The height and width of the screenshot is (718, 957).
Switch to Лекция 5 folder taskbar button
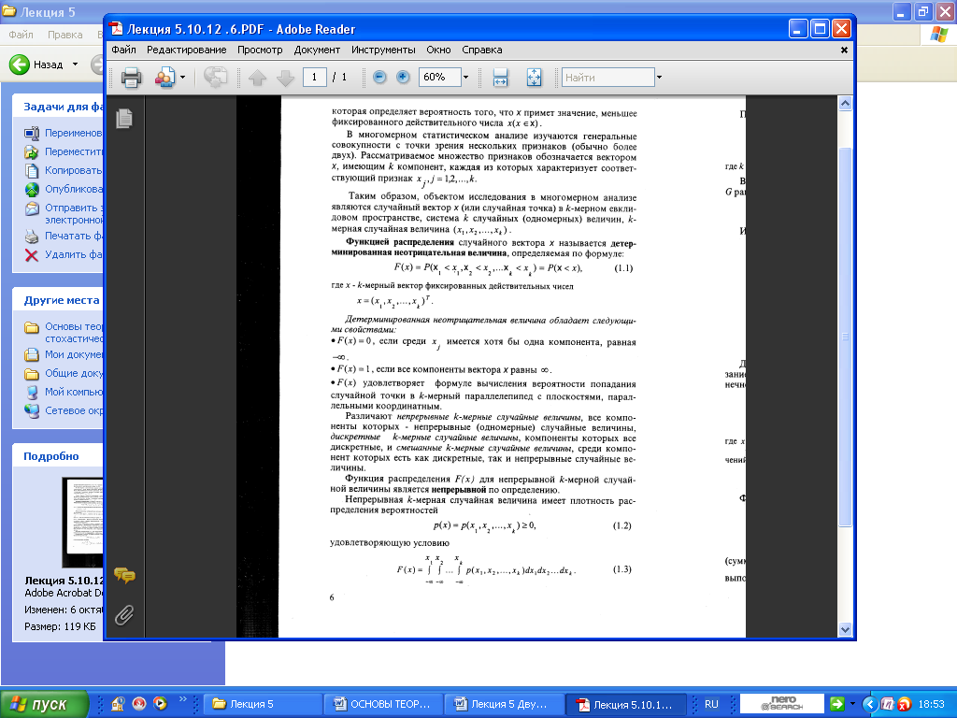263,704
